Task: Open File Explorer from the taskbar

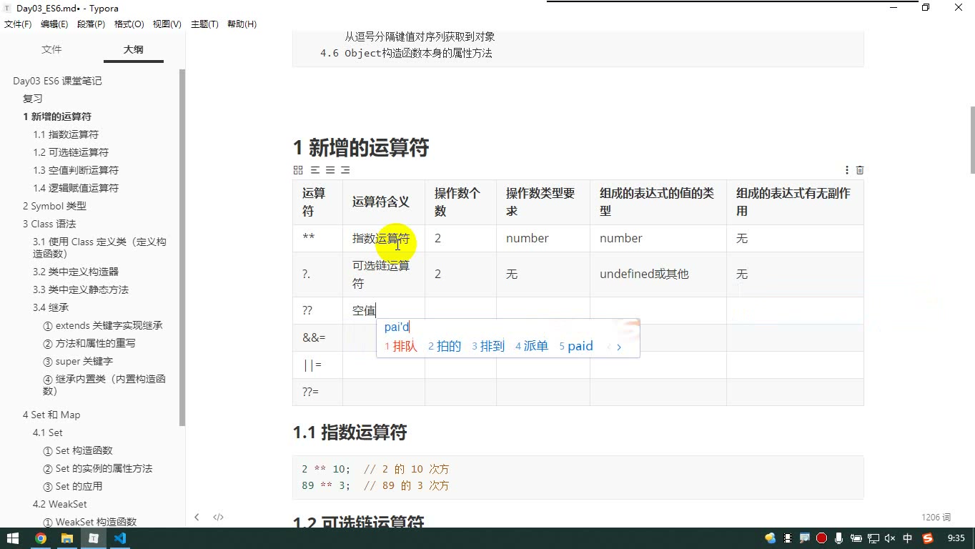Action: 66,538
